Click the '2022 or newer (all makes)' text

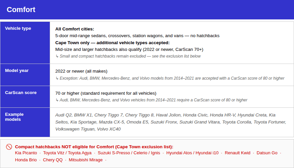click(x=82, y=71)
